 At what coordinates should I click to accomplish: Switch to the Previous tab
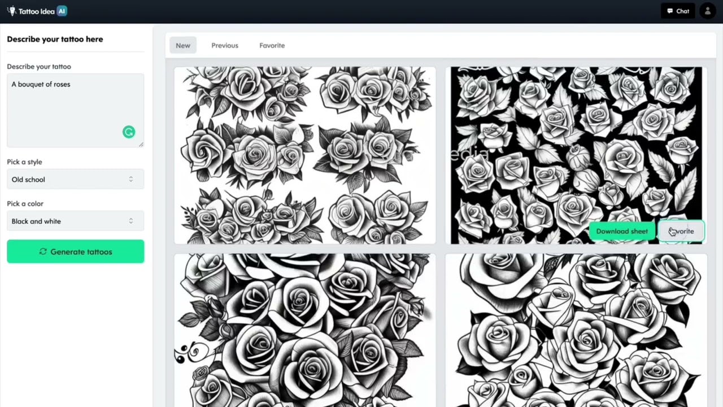[224, 45]
